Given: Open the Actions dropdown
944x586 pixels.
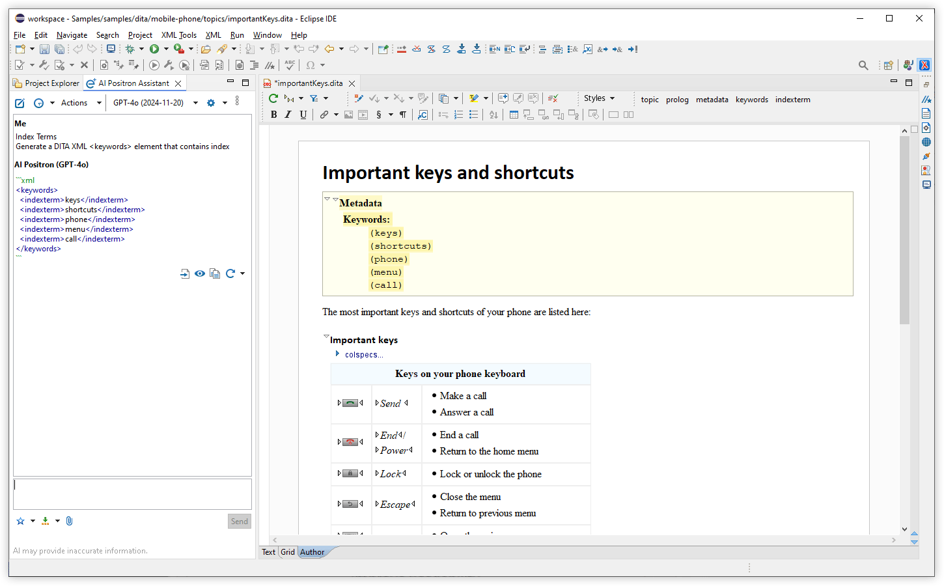Looking at the screenshot, I should click(x=81, y=103).
